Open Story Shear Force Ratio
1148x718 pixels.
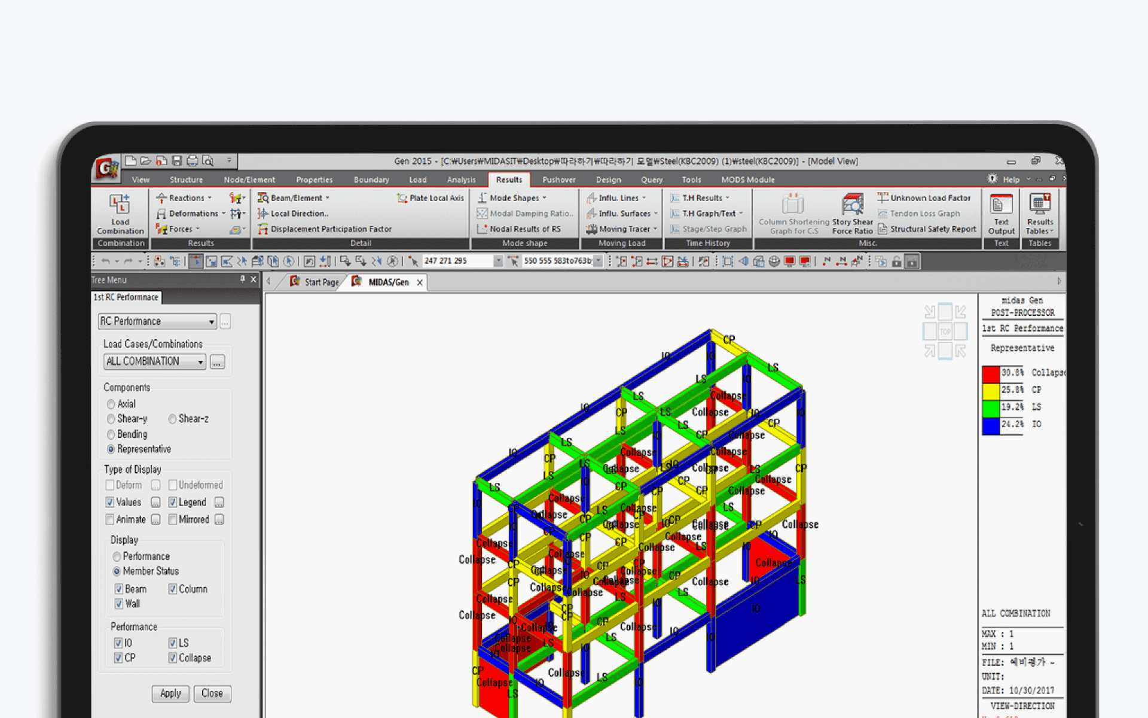(853, 214)
